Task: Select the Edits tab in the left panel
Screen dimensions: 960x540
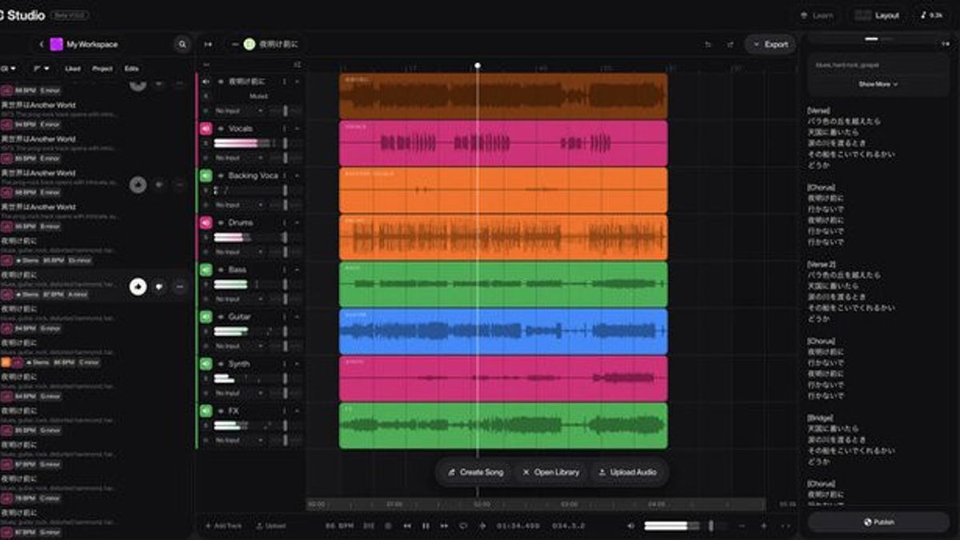Action: 131,69
